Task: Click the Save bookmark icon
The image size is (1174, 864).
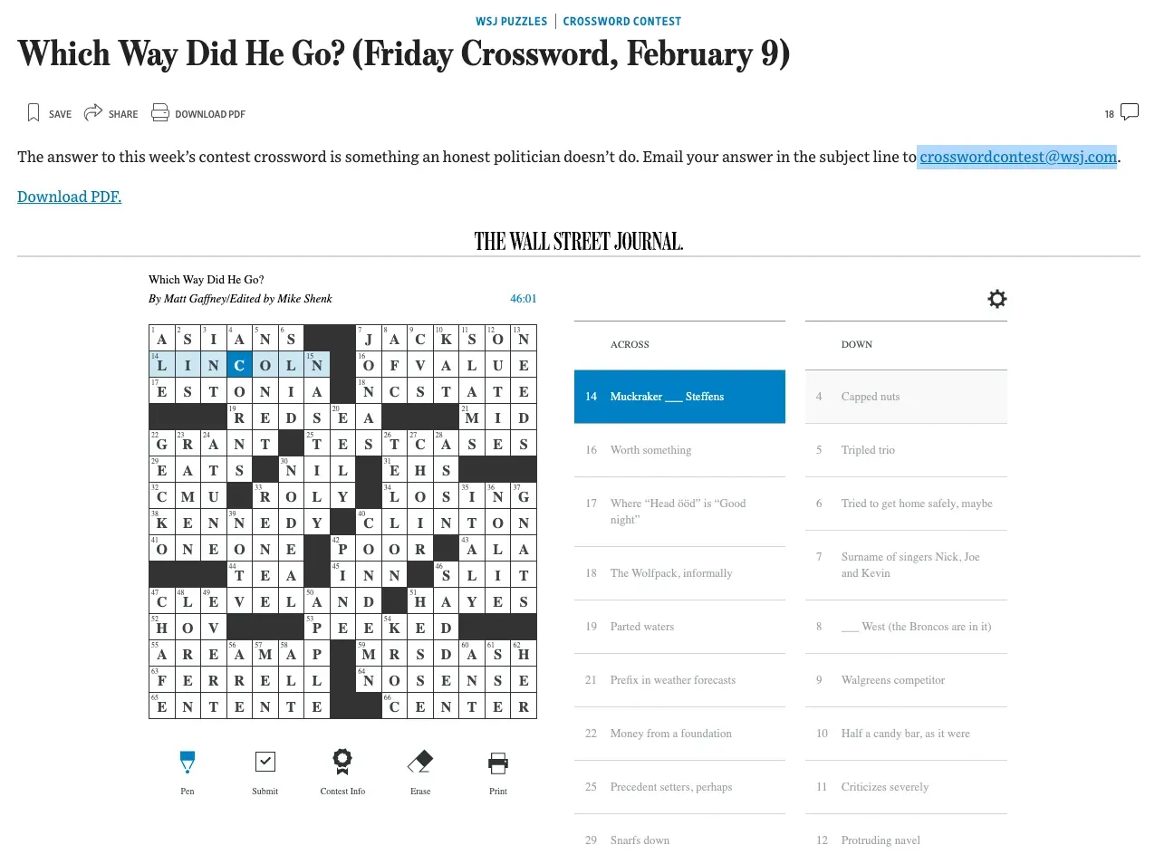Action: (x=34, y=113)
